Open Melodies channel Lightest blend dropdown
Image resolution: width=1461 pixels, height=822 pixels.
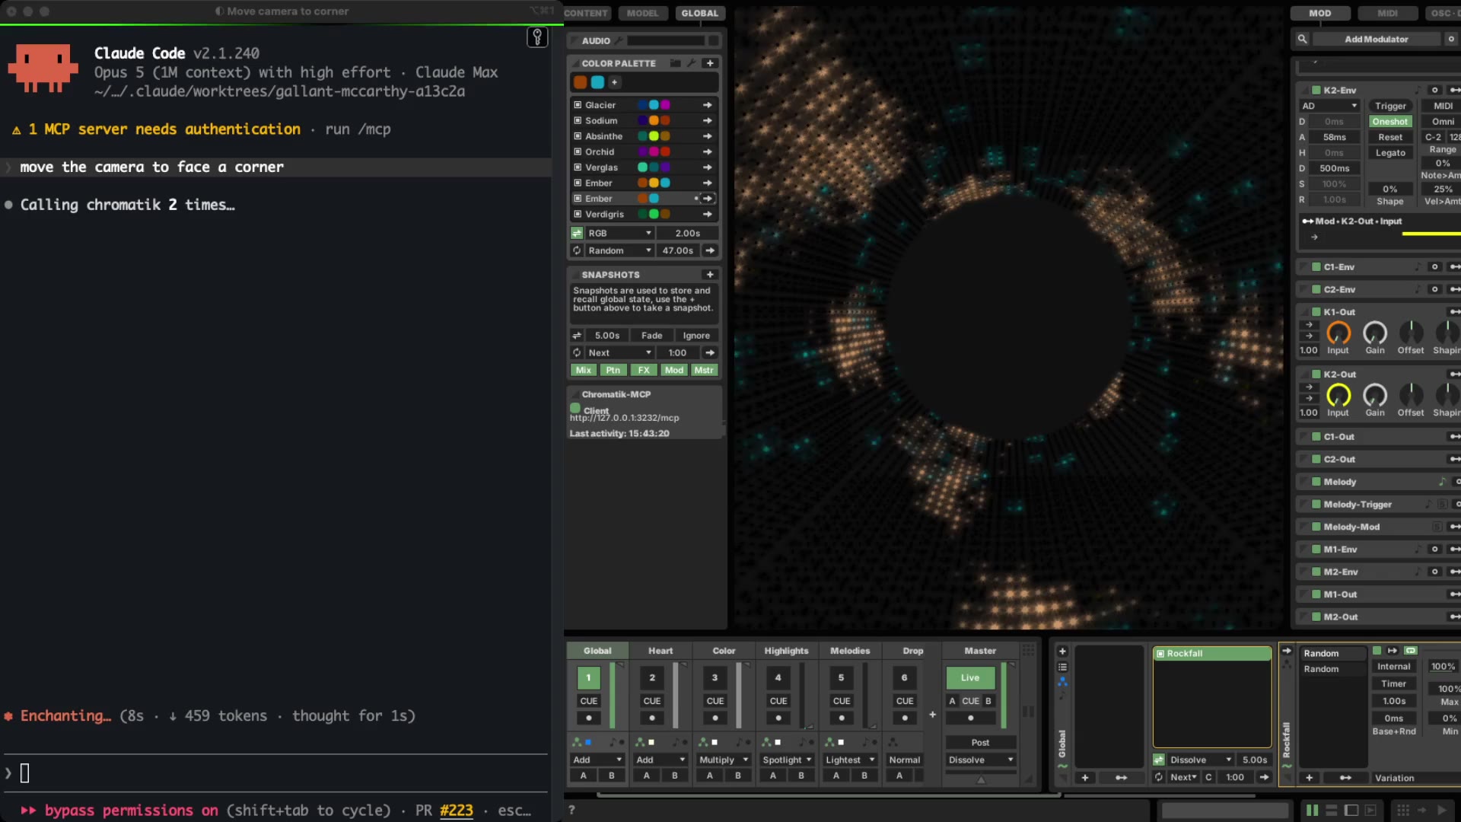tap(850, 760)
